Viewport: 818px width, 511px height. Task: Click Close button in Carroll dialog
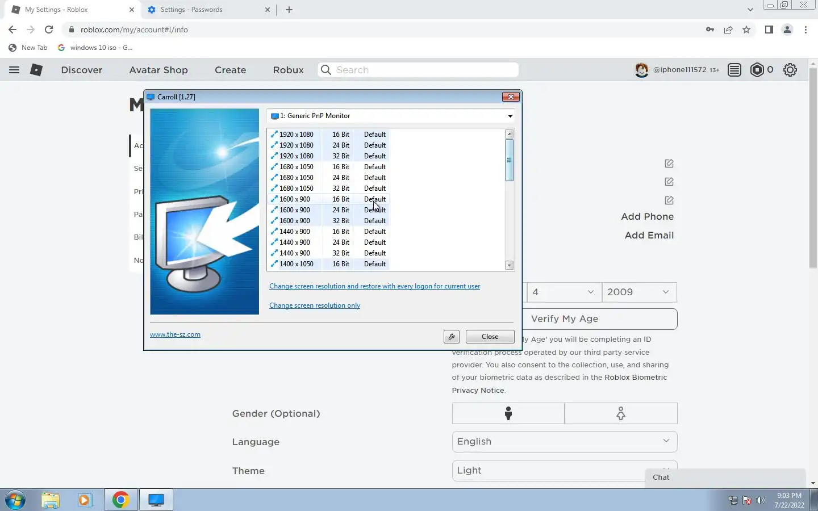[490, 337]
